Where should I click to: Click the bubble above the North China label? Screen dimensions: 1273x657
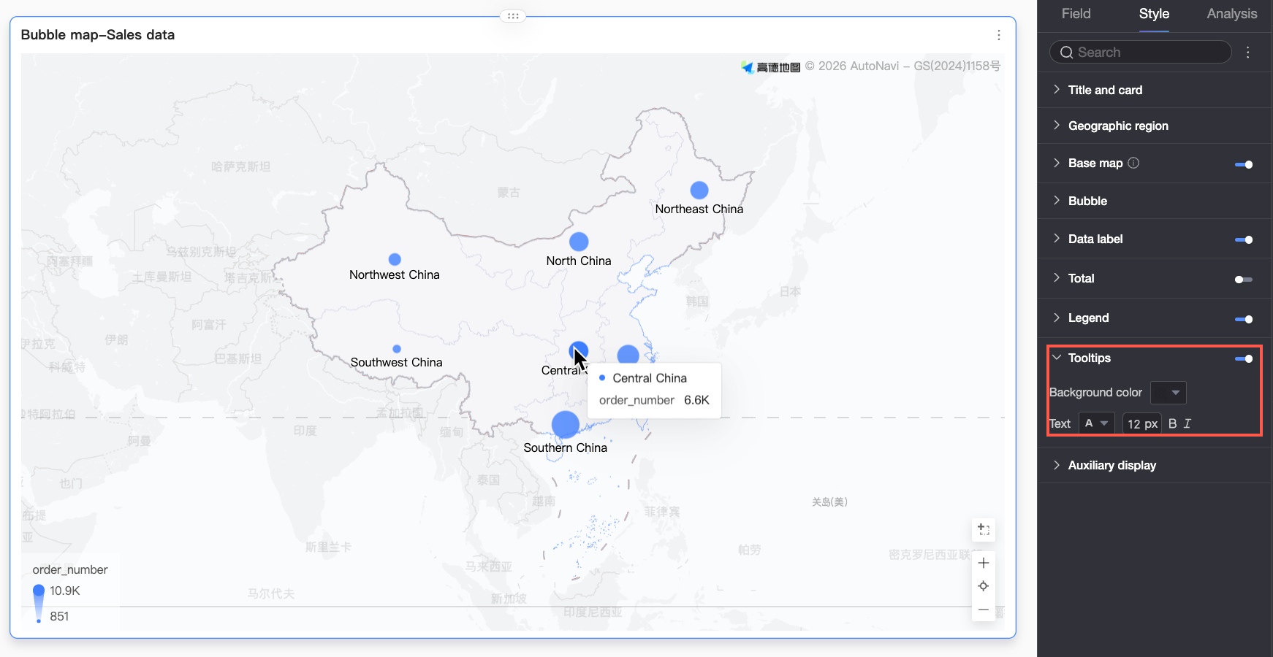579,242
